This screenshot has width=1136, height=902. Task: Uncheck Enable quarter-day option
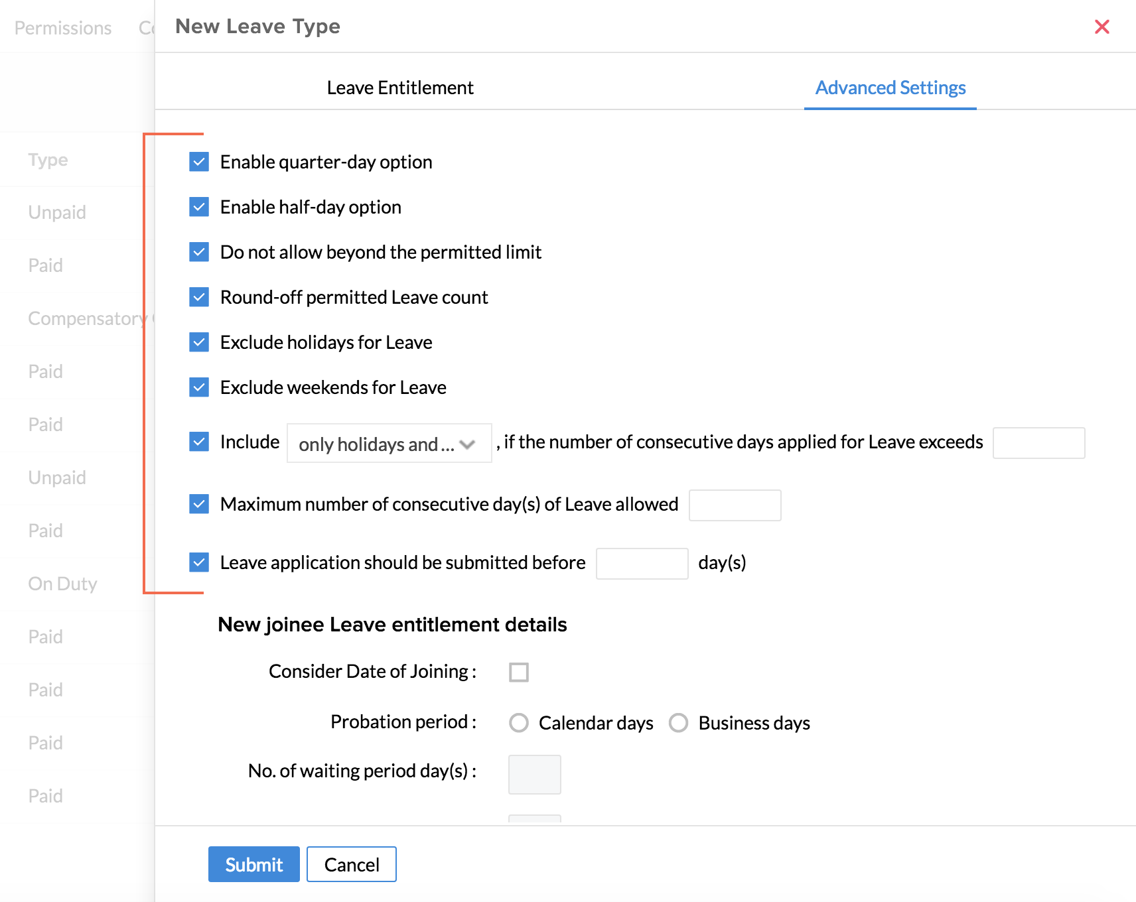(199, 162)
